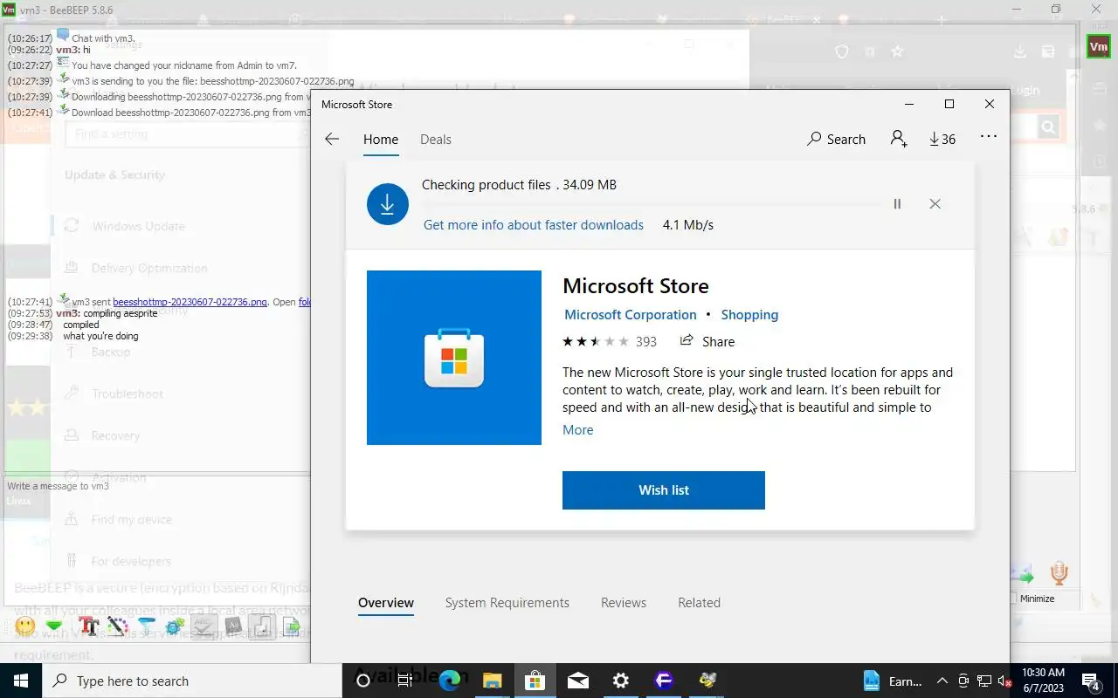Select the Related tab

coord(700,602)
